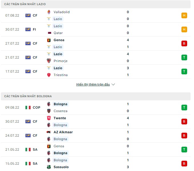Open the Genoa team link on 27.07.22
Viewport: 194px width, 171px height.
(x=59, y=40)
